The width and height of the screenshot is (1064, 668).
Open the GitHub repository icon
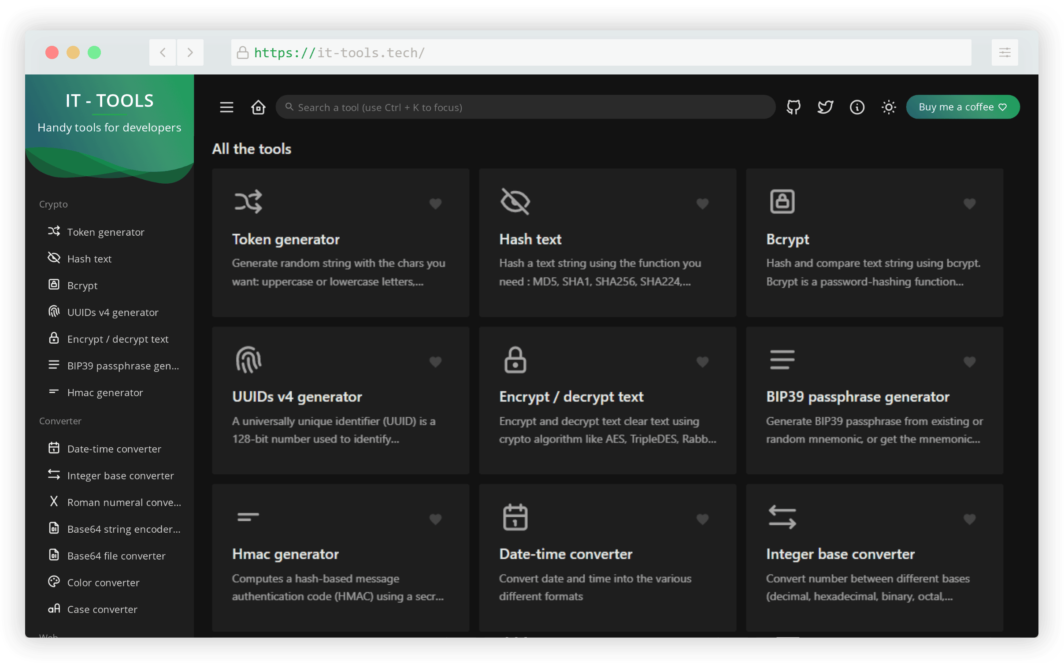tap(793, 107)
